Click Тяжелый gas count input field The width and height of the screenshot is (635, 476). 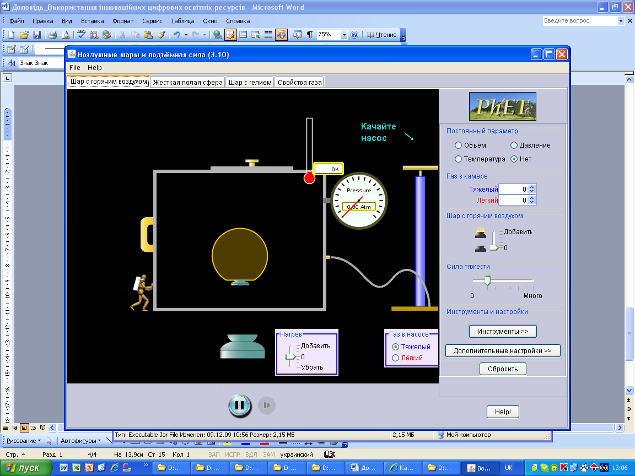513,189
